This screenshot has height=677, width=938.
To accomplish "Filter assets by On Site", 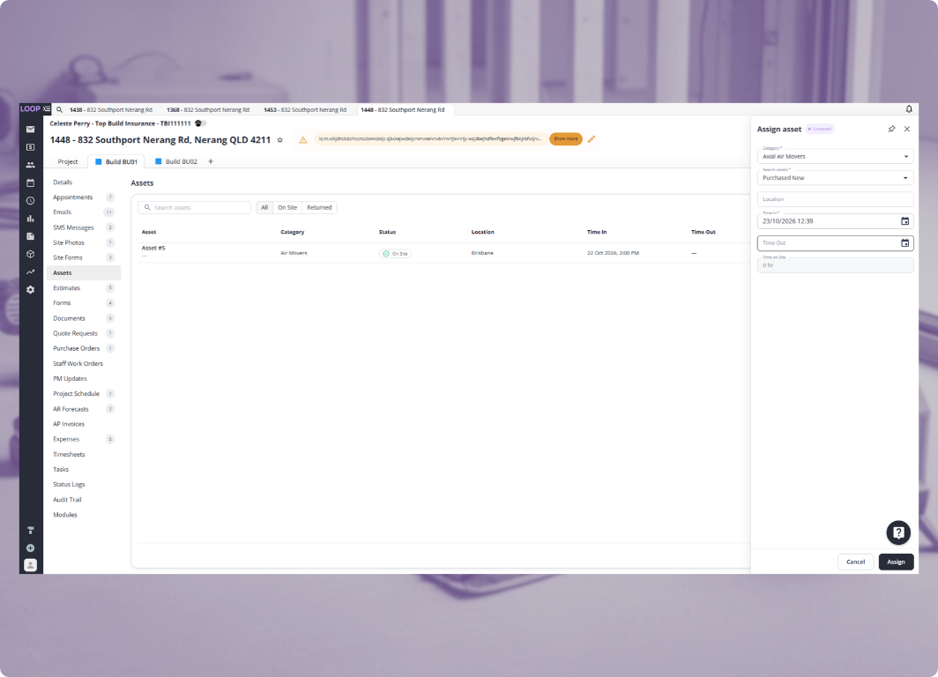I will (x=287, y=207).
